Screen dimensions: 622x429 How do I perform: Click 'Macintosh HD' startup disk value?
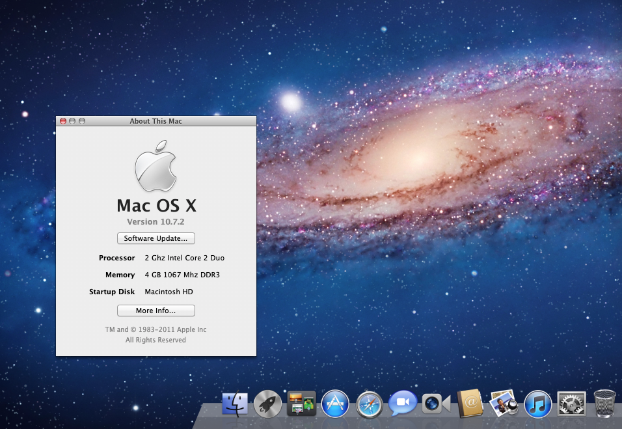click(x=169, y=292)
